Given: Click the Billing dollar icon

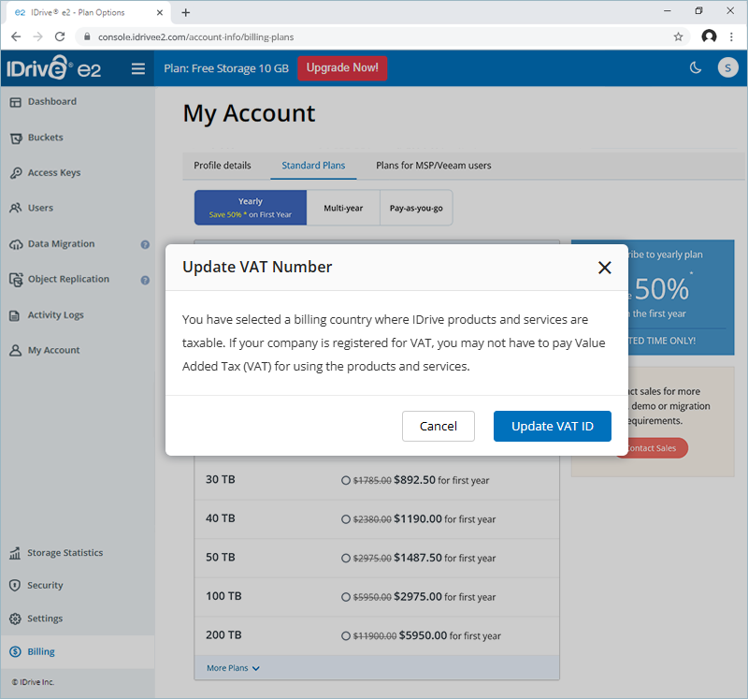Looking at the screenshot, I should pyautogui.click(x=15, y=651).
